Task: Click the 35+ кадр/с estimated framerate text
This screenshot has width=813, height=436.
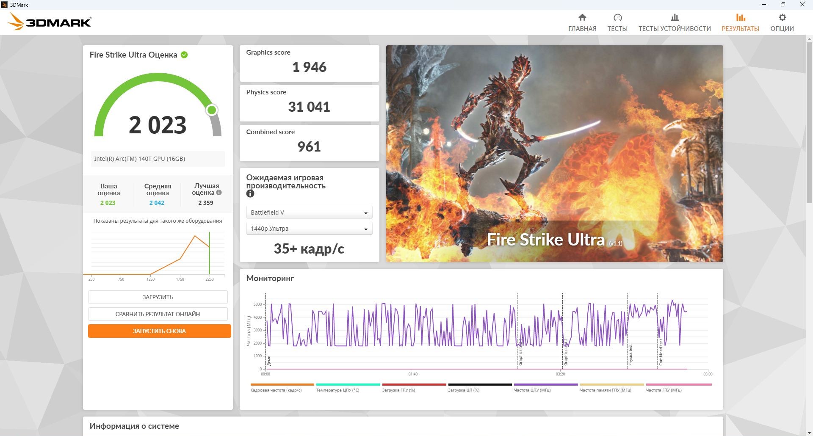Action: [x=309, y=248]
